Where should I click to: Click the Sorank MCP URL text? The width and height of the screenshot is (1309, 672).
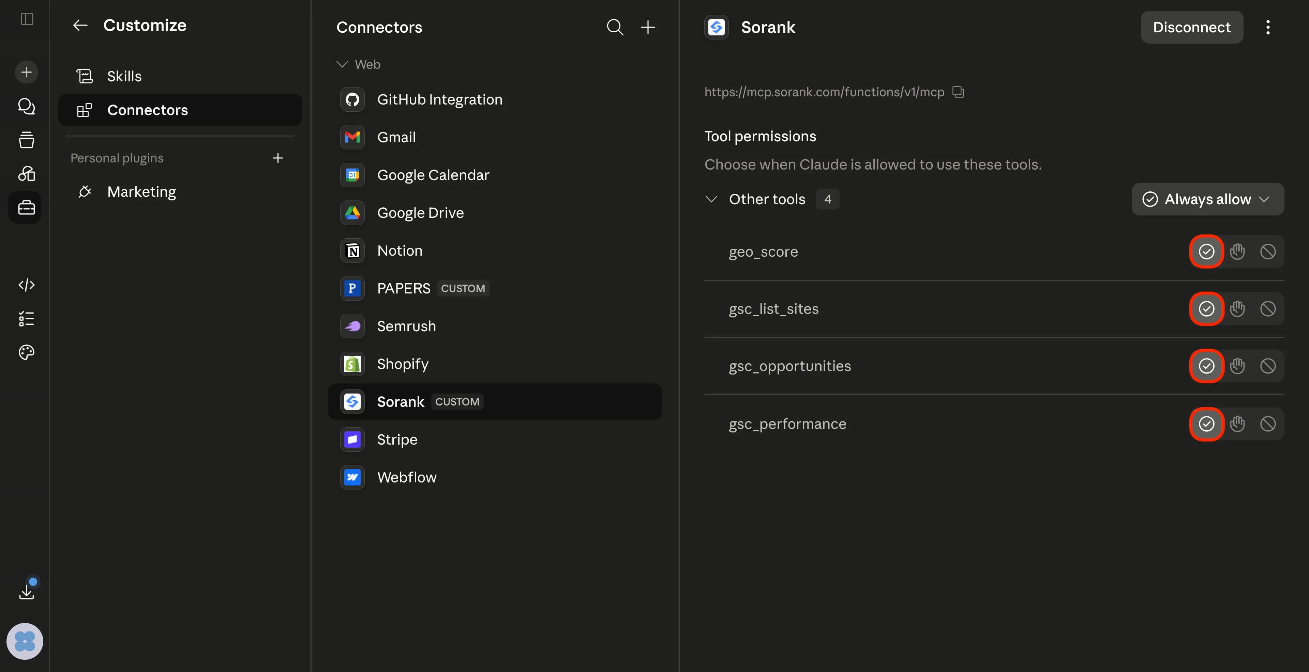tap(824, 92)
